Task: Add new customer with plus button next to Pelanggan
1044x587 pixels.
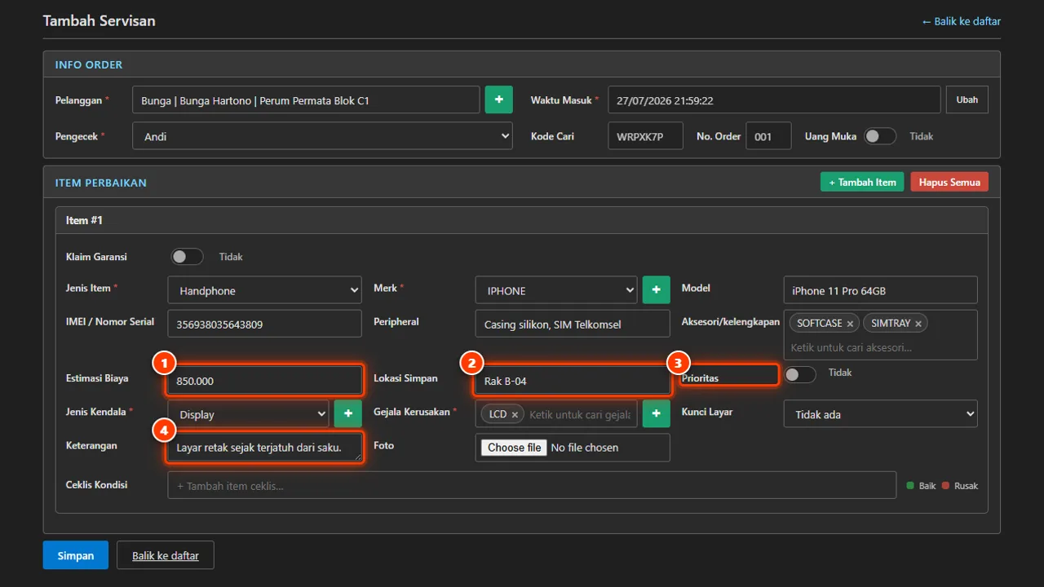Action: [x=498, y=99]
